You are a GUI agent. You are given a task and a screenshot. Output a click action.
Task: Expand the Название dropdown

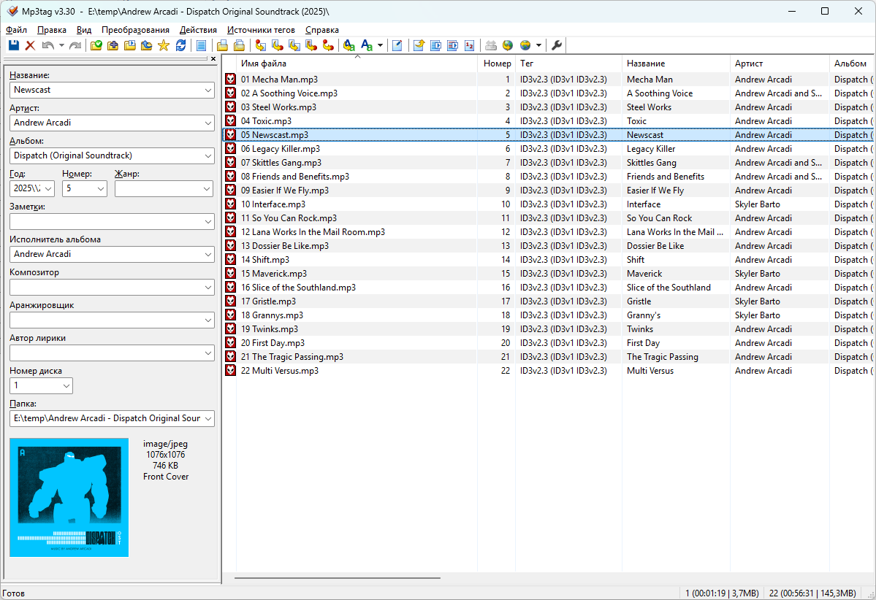point(207,90)
